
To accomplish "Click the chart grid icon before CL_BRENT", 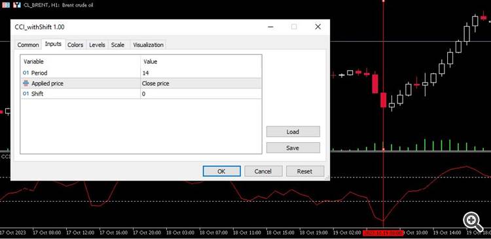I will click(x=6, y=5).
